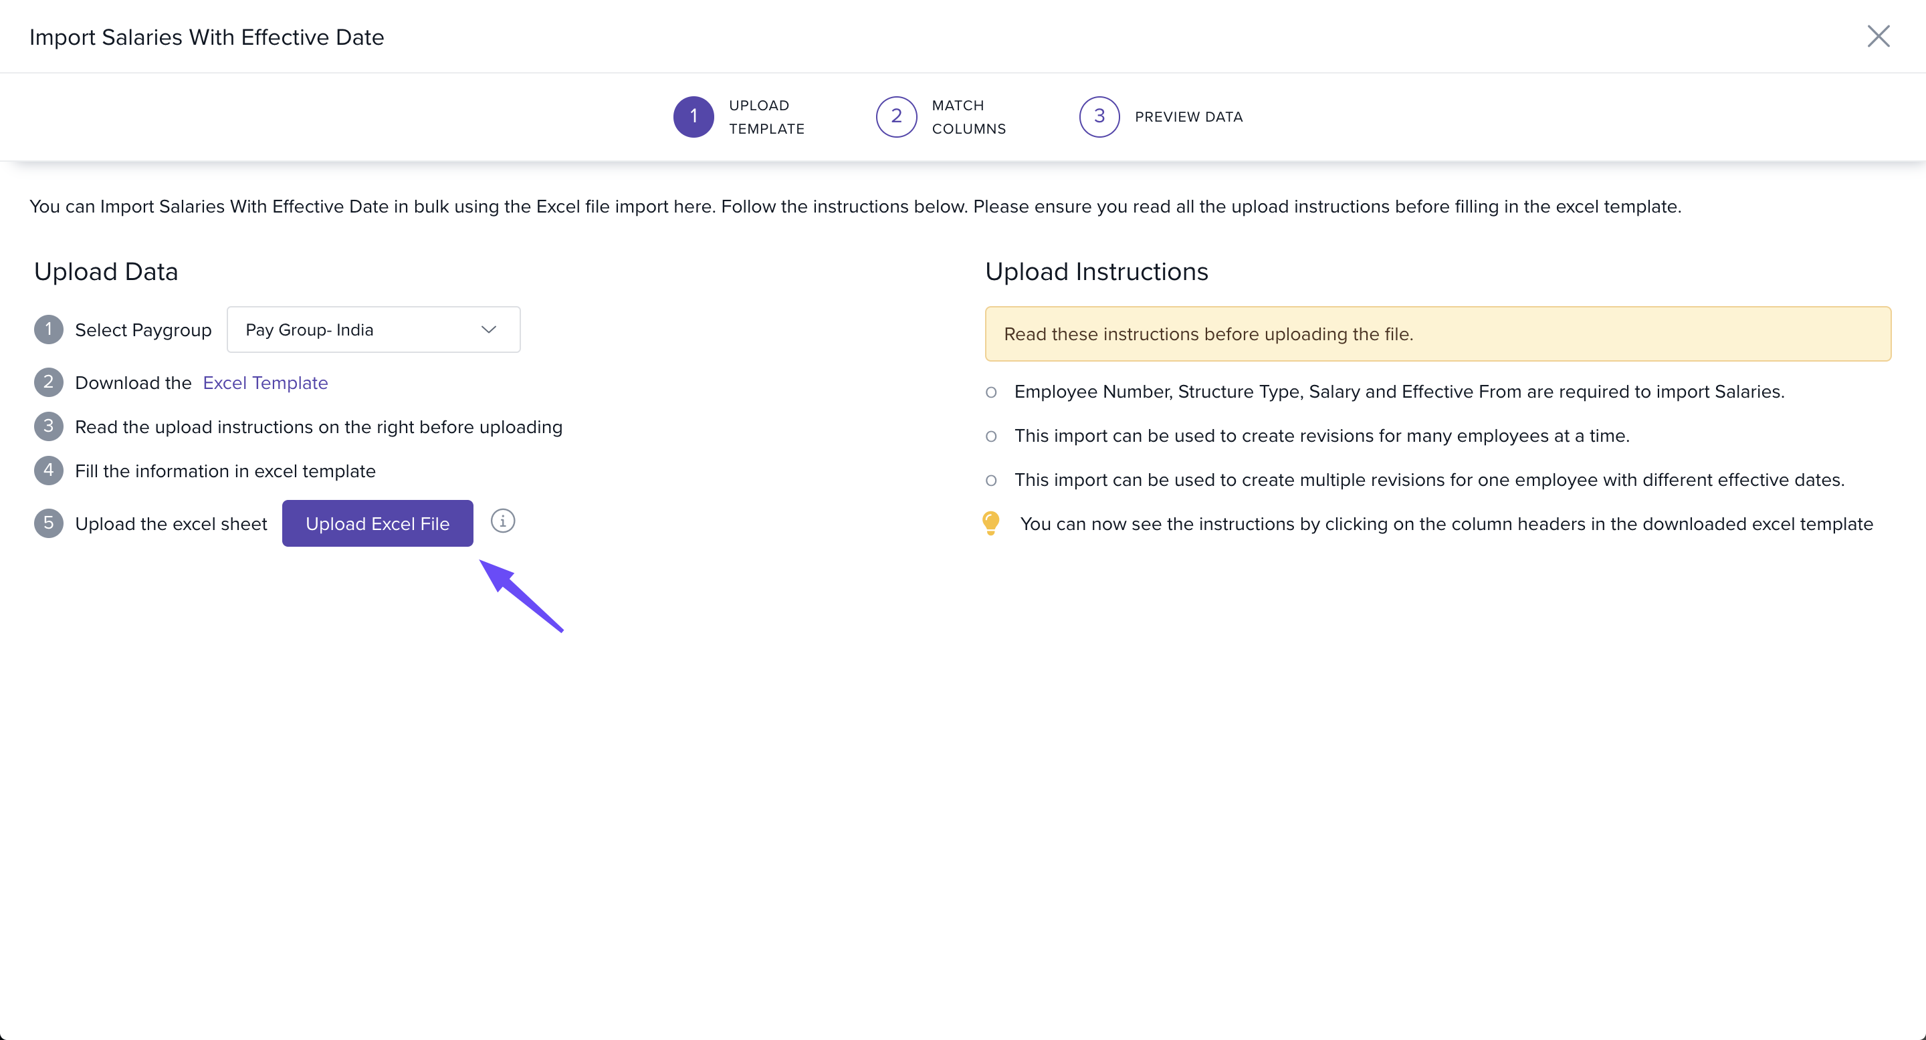Click the number 1 Select Paygroup badge
Screen dimensions: 1926x1040
[49, 330]
